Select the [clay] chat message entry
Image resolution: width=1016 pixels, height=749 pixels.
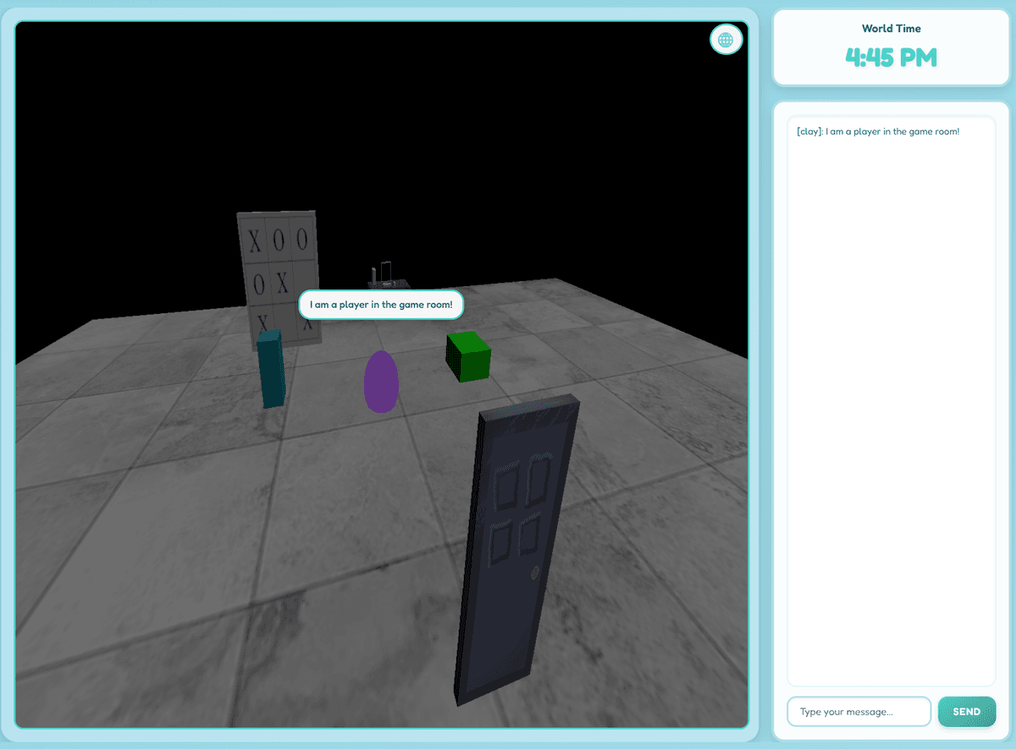(878, 131)
